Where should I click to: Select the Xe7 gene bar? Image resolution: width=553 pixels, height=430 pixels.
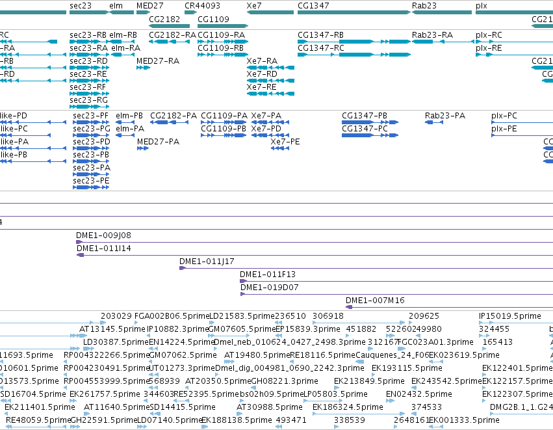coord(270,12)
